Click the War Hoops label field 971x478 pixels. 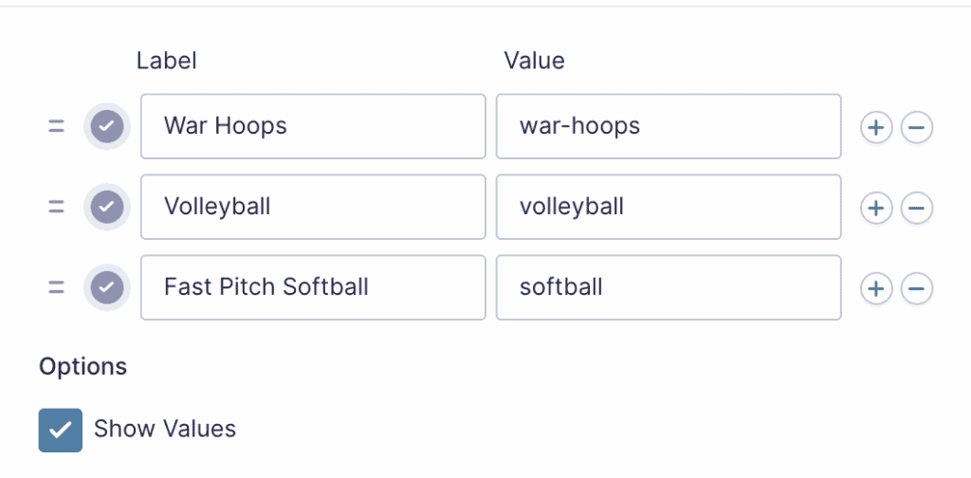click(x=313, y=126)
